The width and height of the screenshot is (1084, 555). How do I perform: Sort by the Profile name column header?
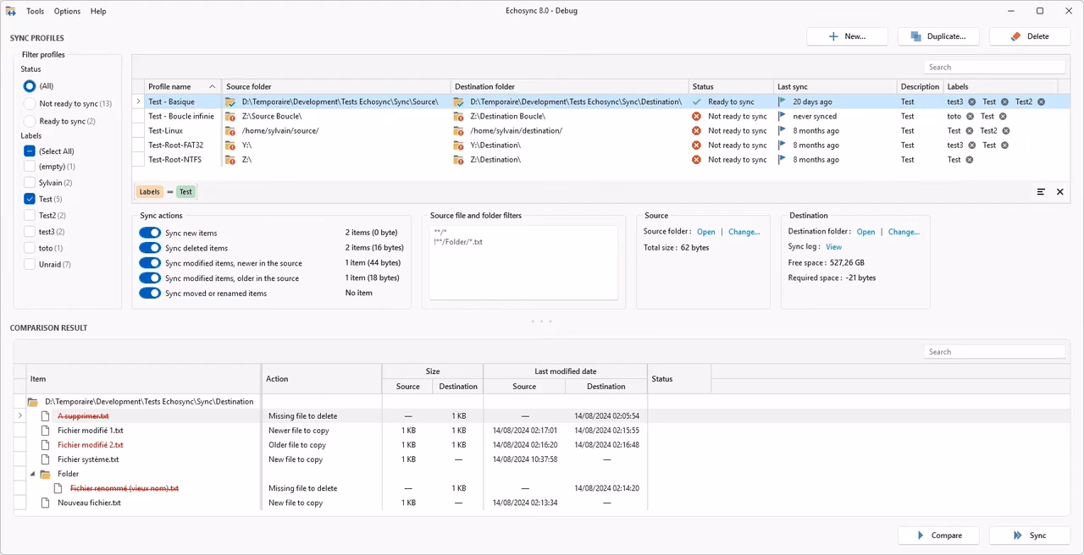pyautogui.click(x=182, y=86)
